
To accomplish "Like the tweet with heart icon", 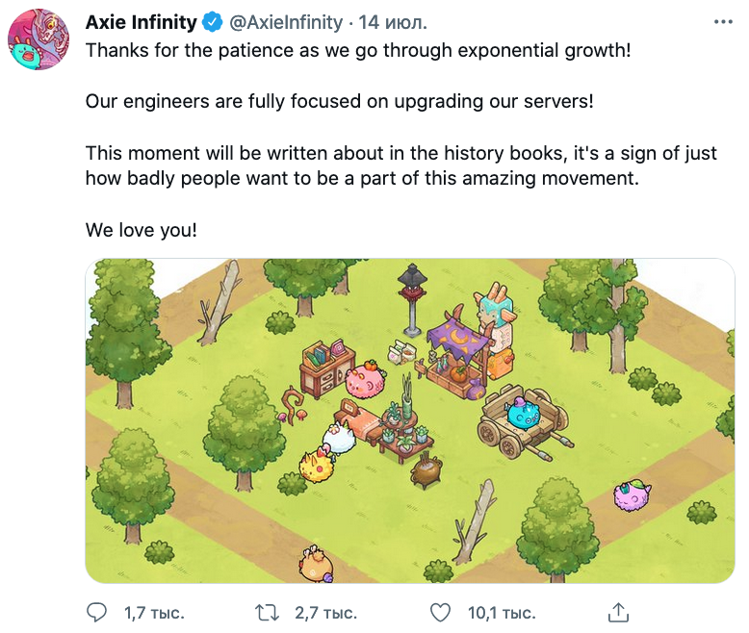I will tap(440, 613).
